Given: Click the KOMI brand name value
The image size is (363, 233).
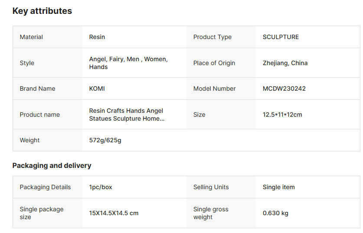Looking at the screenshot, I should point(97,89).
